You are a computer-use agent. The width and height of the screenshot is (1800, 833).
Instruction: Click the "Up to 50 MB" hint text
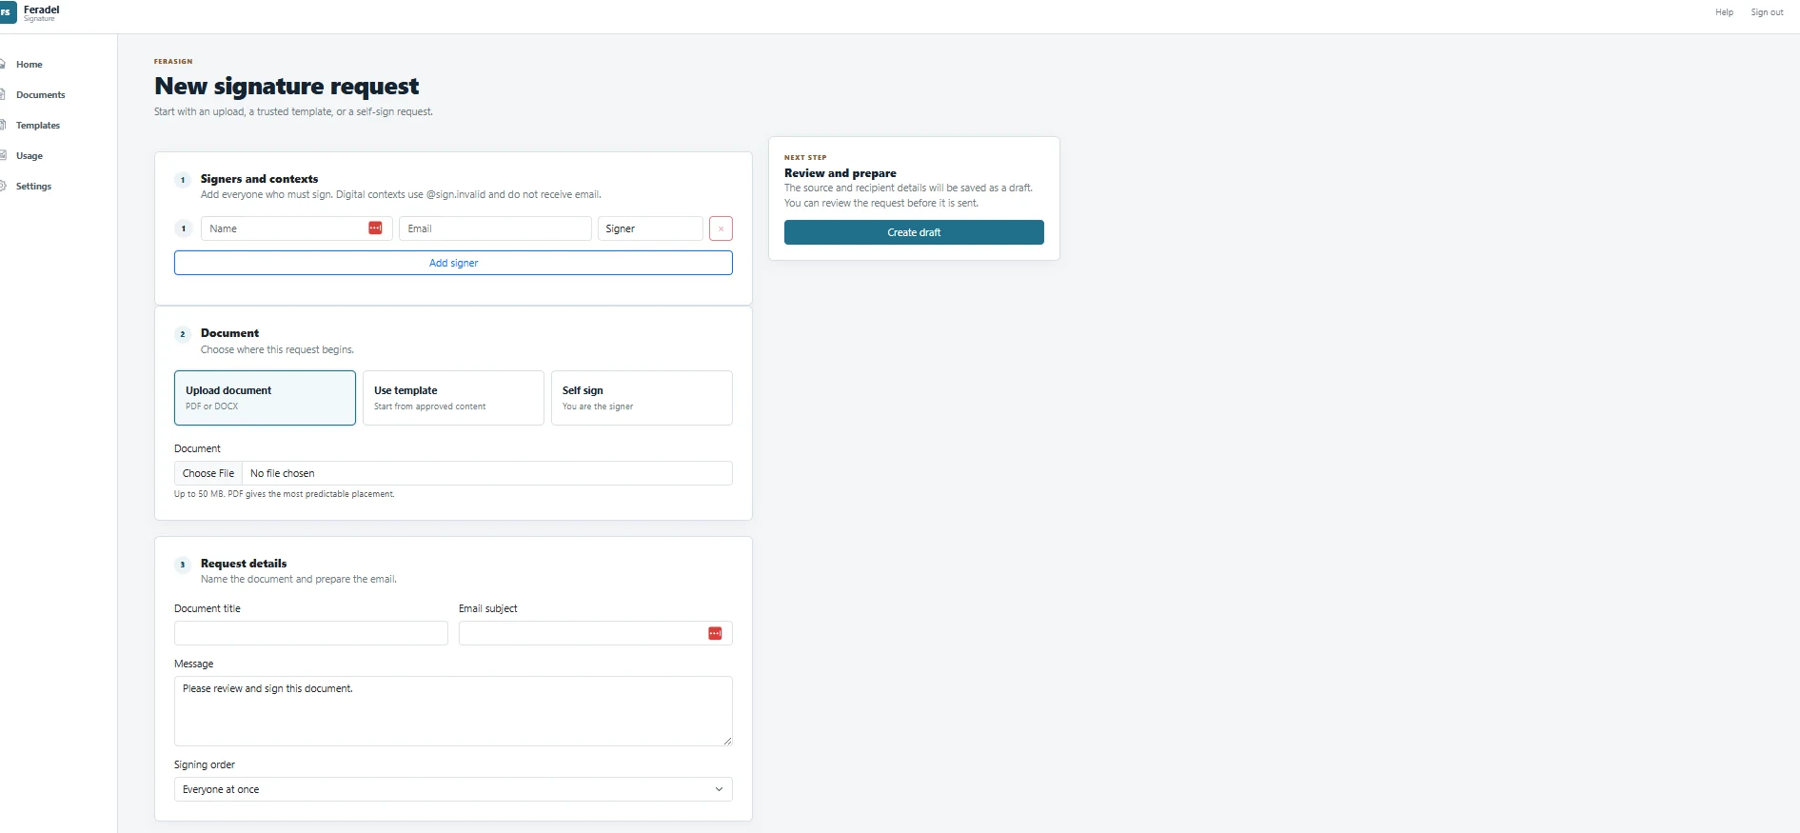(284, 494)
